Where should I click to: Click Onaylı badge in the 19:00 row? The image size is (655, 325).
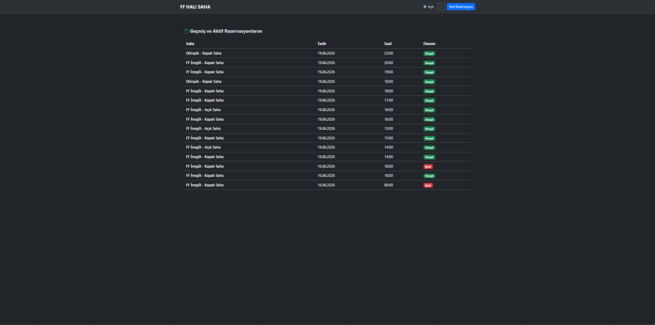pyautogui.click(x=429, y=72)
